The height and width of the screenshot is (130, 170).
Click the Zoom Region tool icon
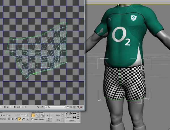pos(75,107)
